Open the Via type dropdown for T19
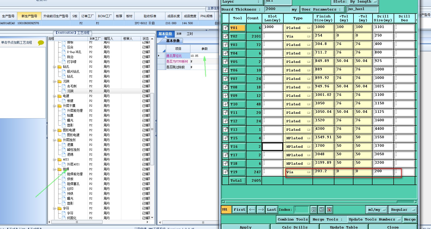 click(x=298, y=172)
